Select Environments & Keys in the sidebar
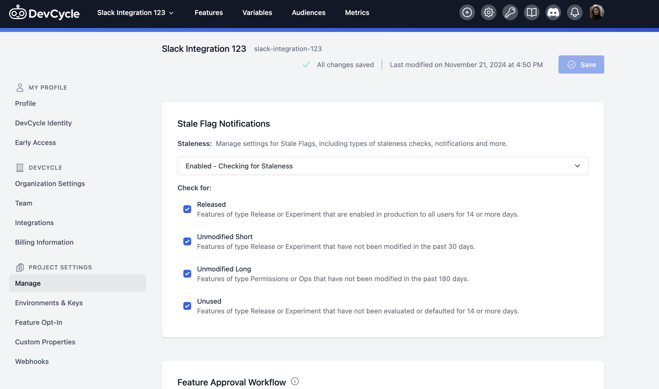Image resolution: width=659 pixels, height=389 pixels. point(49,303)
